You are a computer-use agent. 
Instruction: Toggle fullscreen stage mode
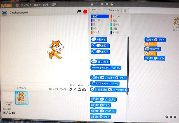click(x=4, y=13)
